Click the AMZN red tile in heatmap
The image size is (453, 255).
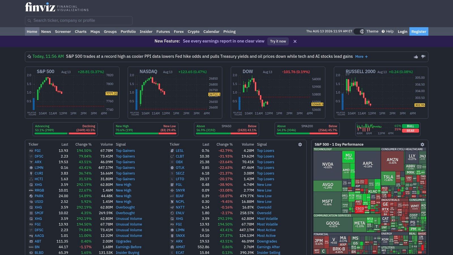392,161
